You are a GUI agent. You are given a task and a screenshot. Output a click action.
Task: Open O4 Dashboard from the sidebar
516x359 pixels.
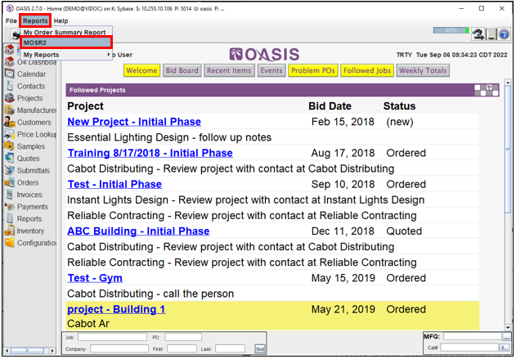tap(30, 62)
